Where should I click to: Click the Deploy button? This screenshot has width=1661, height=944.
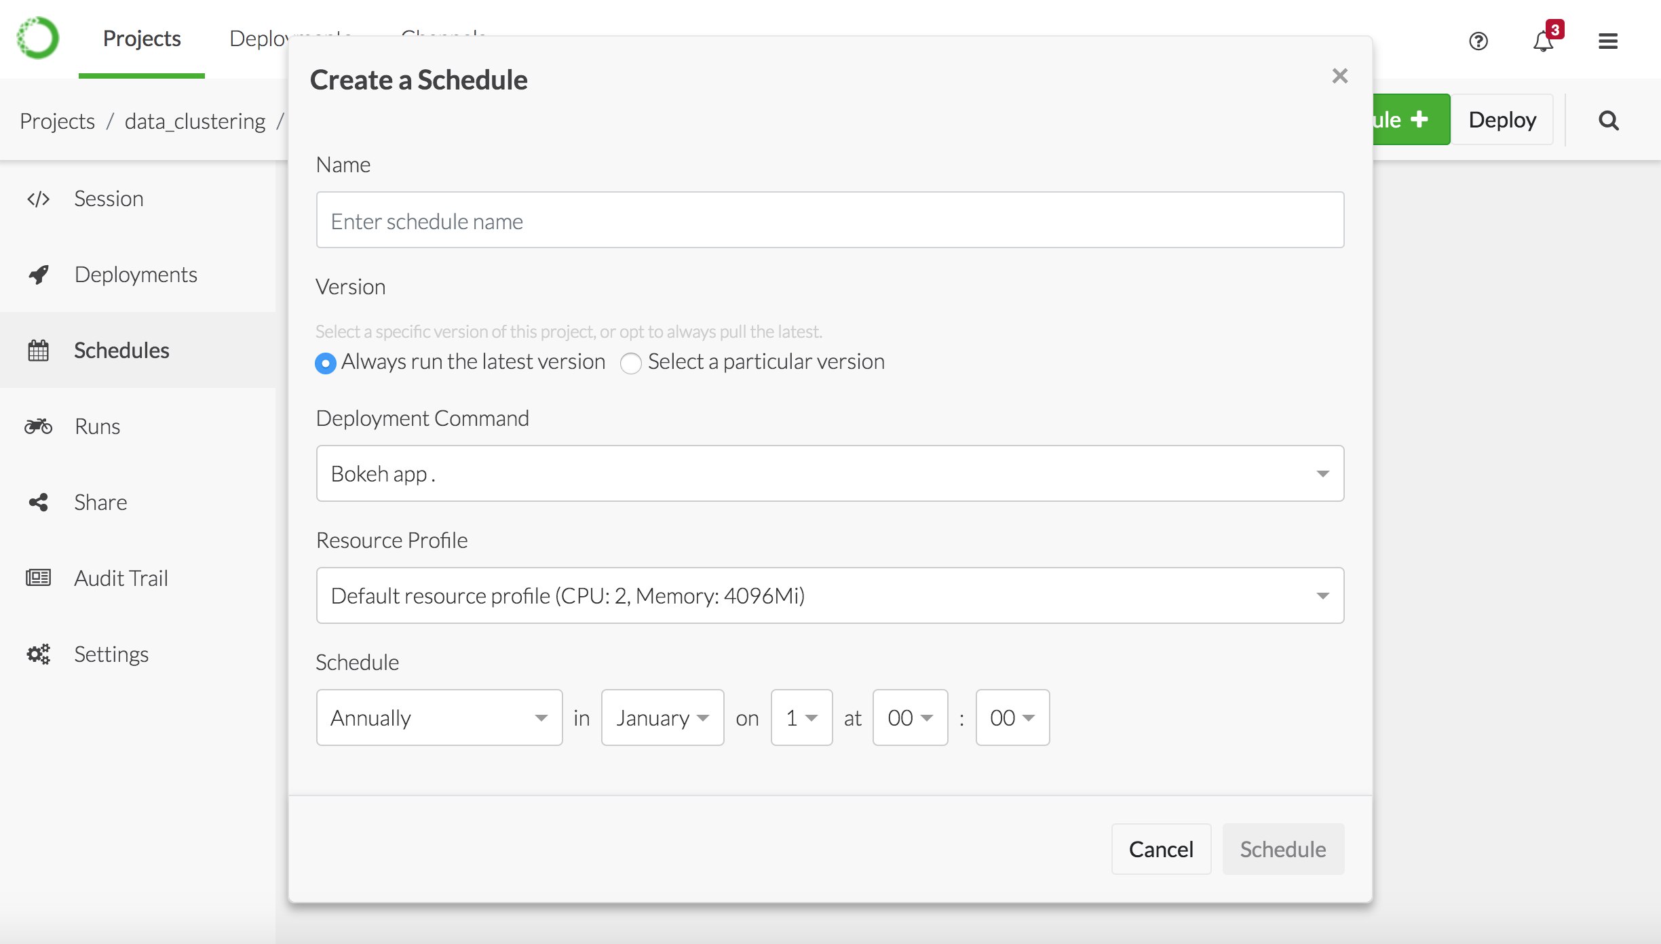[1502, 120]
